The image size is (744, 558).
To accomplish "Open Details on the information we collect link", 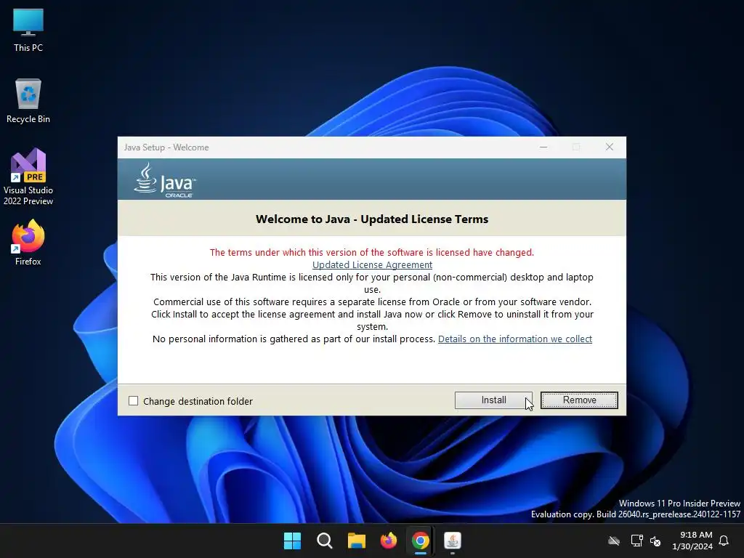I will (515, 339).
